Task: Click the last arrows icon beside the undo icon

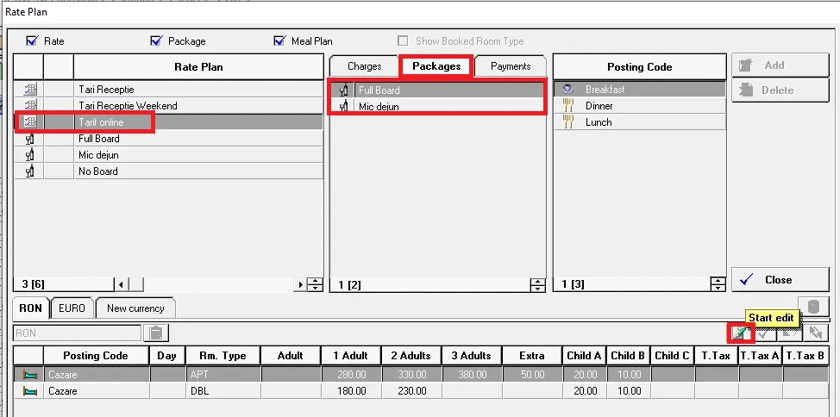Action: click(816, 333)
